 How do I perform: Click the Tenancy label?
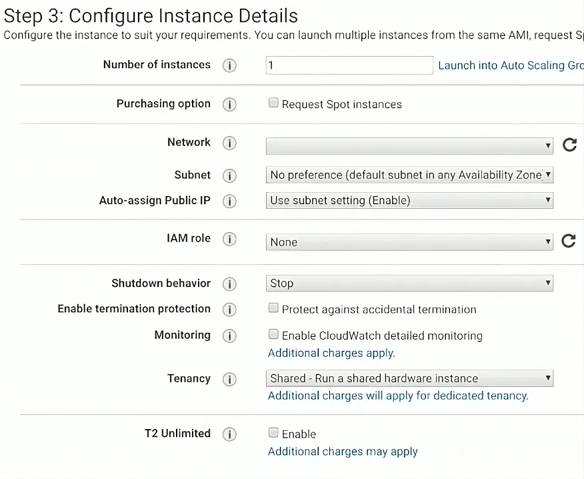point(189,379)
